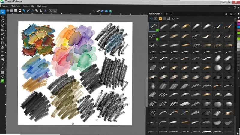The image size is (240, 135).
Task: Select the rectangle crop tool in left toolbox
Action: pos(3,43)
